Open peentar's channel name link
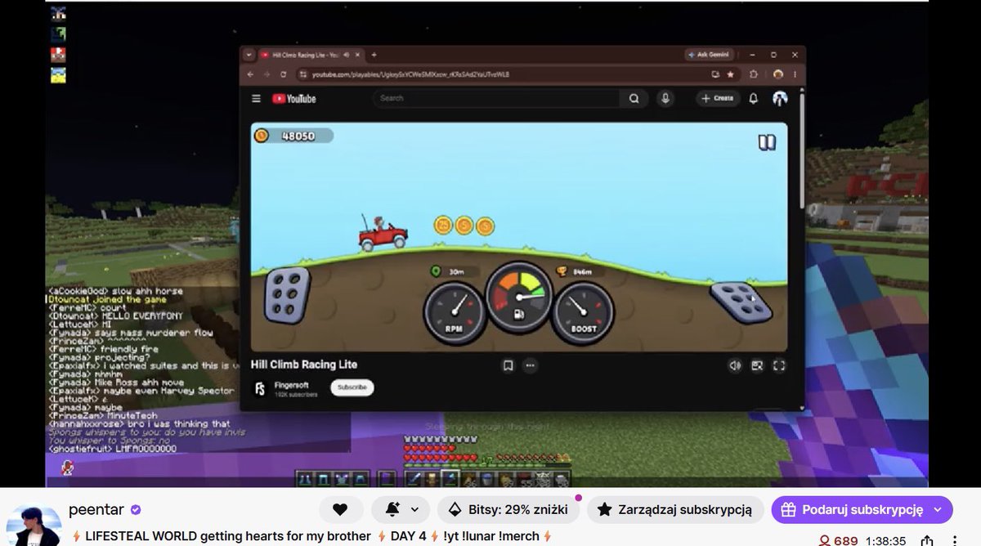The height and width of the screenshot is (546, 981). click(96, 509)
